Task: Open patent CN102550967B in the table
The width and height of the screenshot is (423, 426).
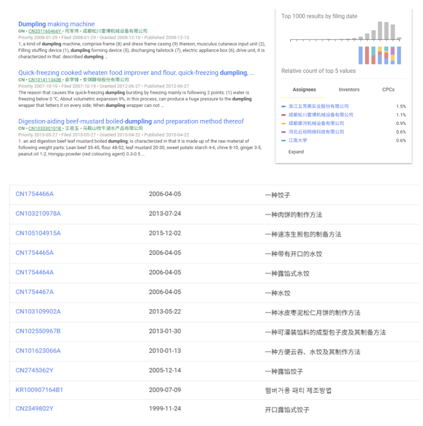Action: tap(38, 331)
